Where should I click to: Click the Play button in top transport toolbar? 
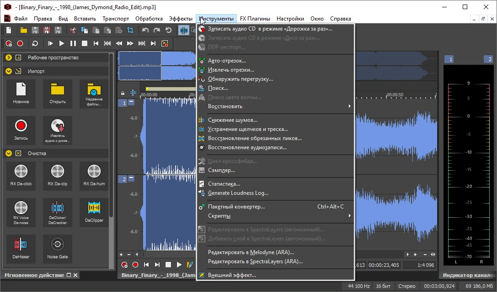point(61,43)
